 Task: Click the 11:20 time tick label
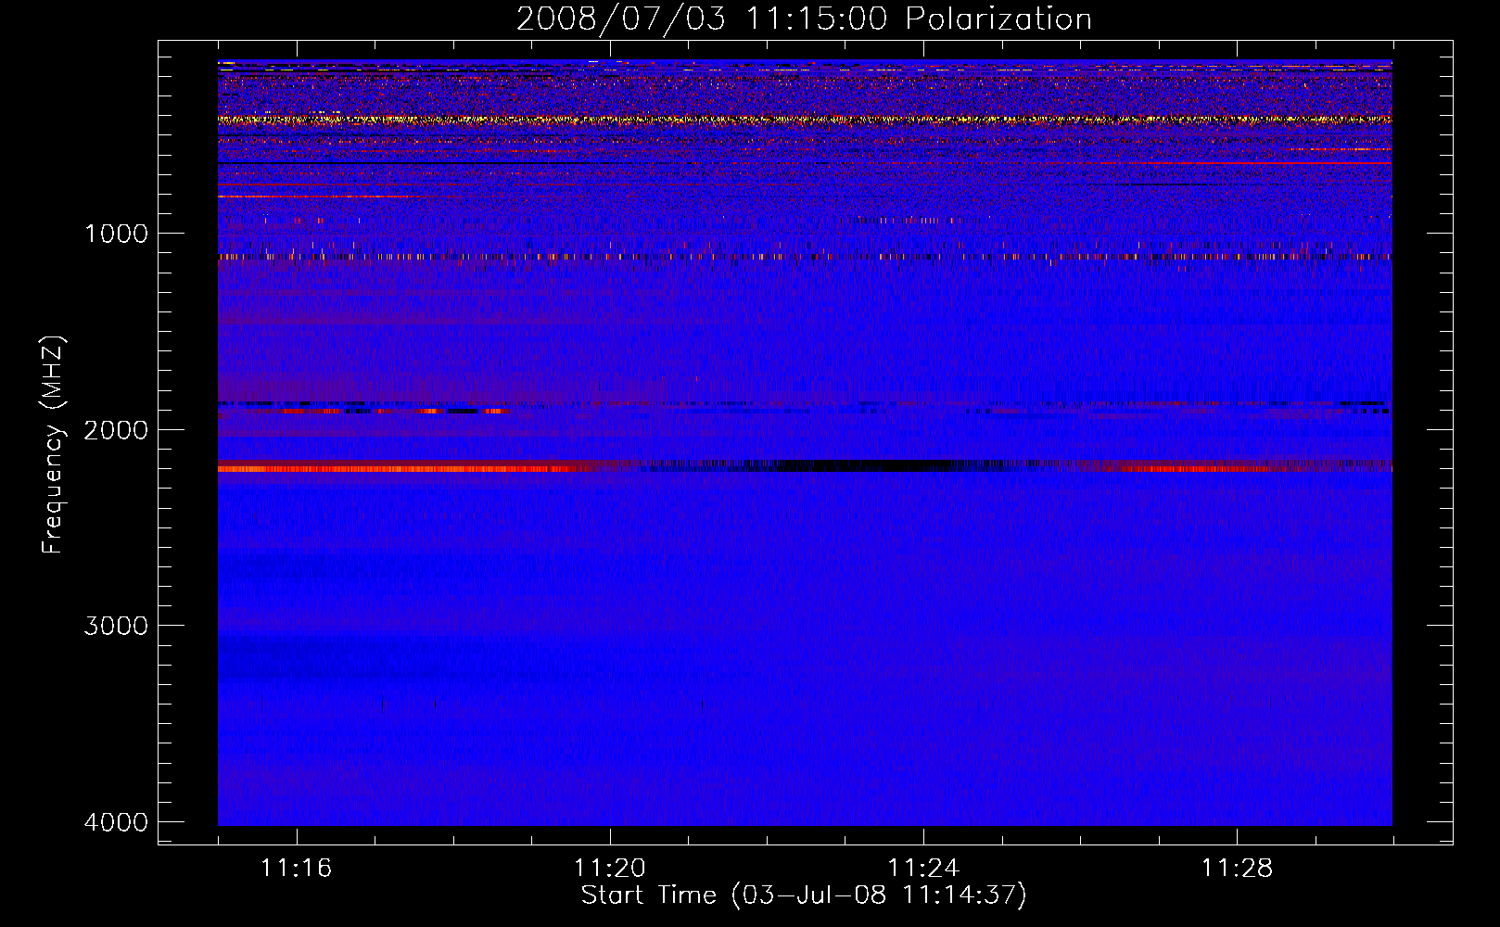tap(609, 869)
